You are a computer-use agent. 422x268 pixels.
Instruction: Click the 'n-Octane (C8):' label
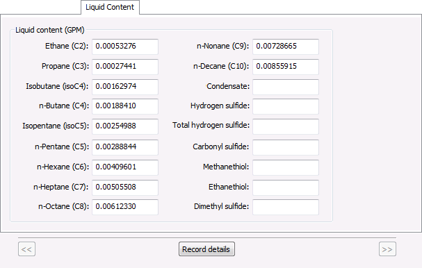(x=63, y=206)
